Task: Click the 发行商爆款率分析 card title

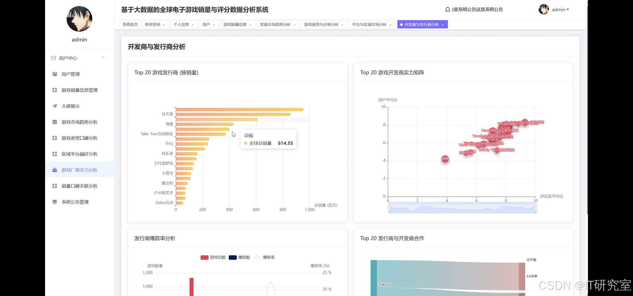Action: click(155, 238)
